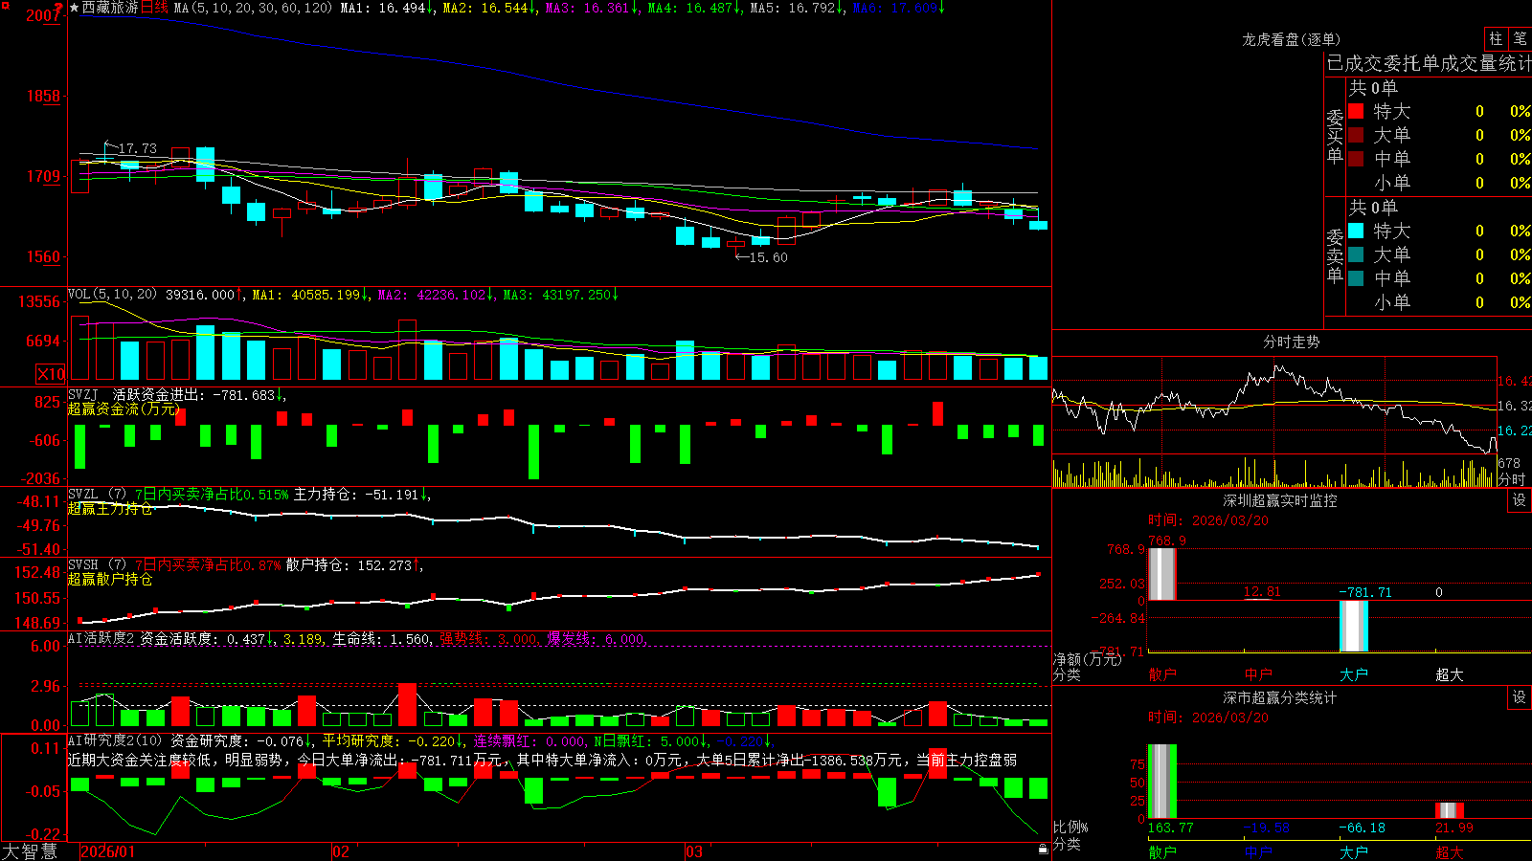Click the teal 大单 sell order swatch

click(1356, 254)
